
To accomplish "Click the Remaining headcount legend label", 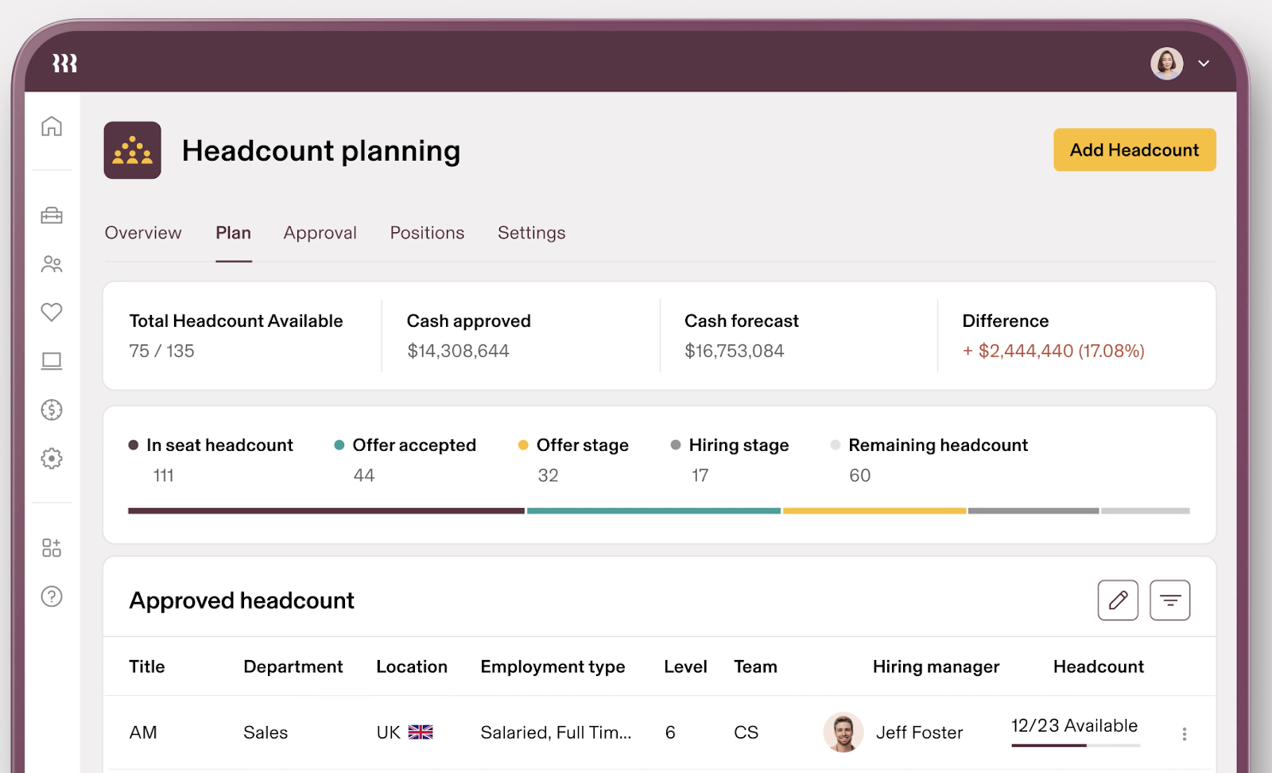I will click(x=938, y=445).
